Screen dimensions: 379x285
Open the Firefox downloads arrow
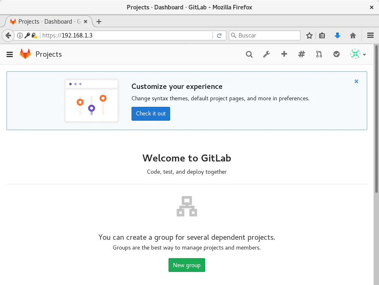click(337, 35)
